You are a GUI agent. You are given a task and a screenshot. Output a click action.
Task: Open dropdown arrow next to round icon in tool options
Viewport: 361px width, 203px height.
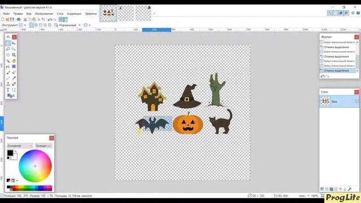(x=90, y=25)
